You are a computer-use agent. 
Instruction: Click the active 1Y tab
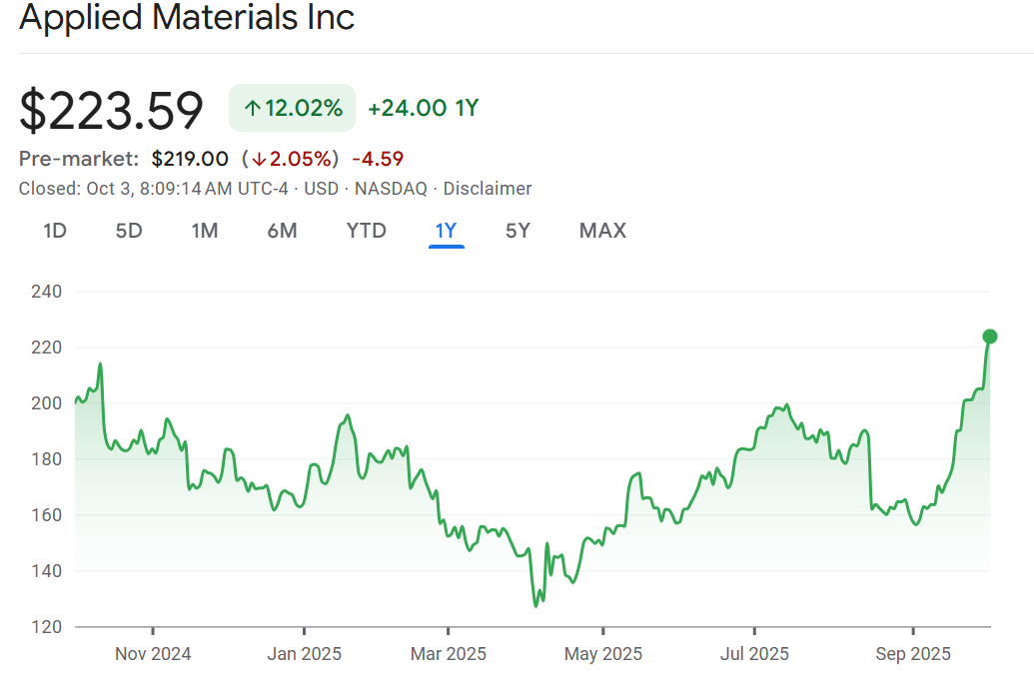click(446, 231)
